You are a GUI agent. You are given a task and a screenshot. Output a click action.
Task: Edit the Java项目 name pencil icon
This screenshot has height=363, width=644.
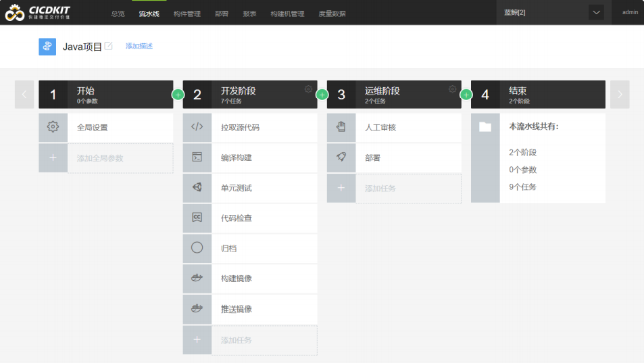(x=108, y=47)
